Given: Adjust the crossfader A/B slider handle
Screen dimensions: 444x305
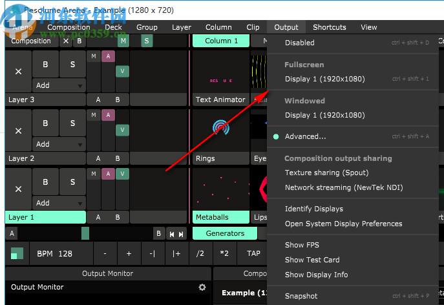Looking at the screenshot, I should 85,233.
